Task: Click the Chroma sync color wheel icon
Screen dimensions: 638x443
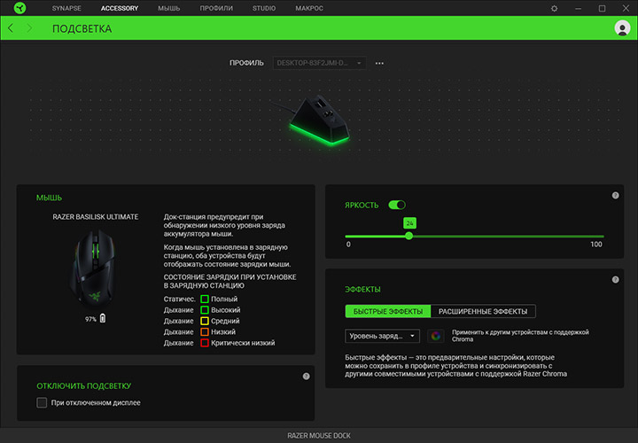Action: [x=435, y=336]
